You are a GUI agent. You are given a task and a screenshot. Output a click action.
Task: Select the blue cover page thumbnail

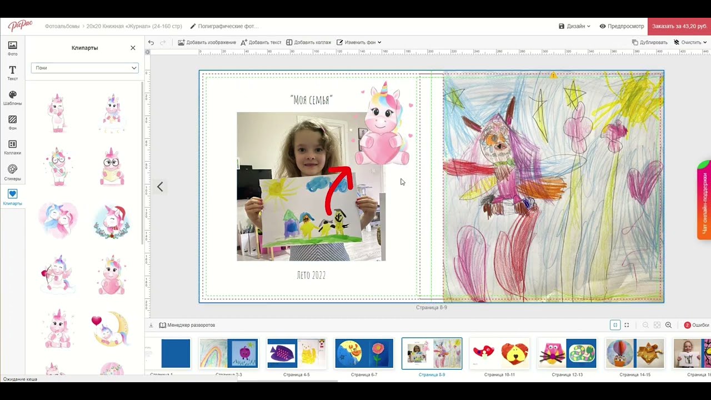pos(168,353)
